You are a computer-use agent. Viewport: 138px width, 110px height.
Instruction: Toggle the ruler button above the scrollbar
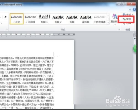(135, 35)
